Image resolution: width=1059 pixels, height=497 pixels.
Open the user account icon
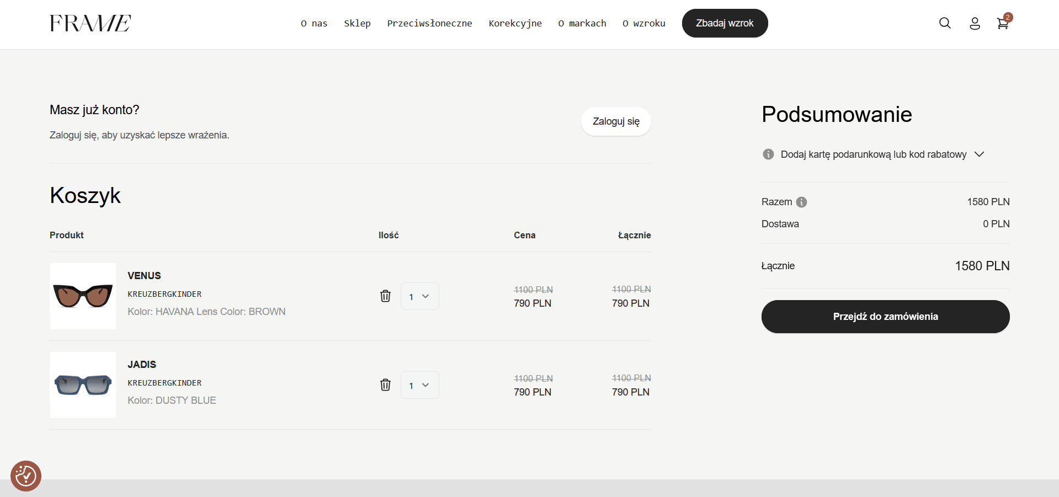pyautogui.click(x=975, y=23)
